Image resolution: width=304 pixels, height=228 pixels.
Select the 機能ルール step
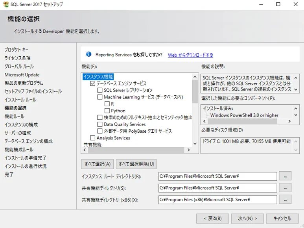coord(14,116)
